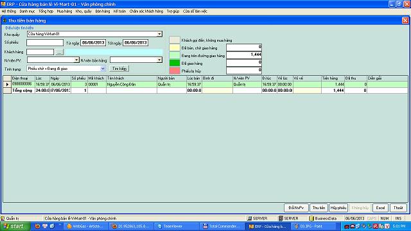Open the Bán hàng menu
Viewport: 411px width, 231px height.
coord(103,12)
